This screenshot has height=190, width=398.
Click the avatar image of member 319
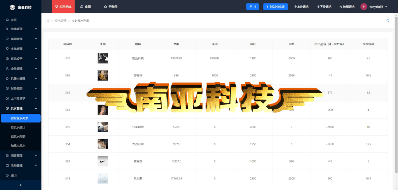103,179
